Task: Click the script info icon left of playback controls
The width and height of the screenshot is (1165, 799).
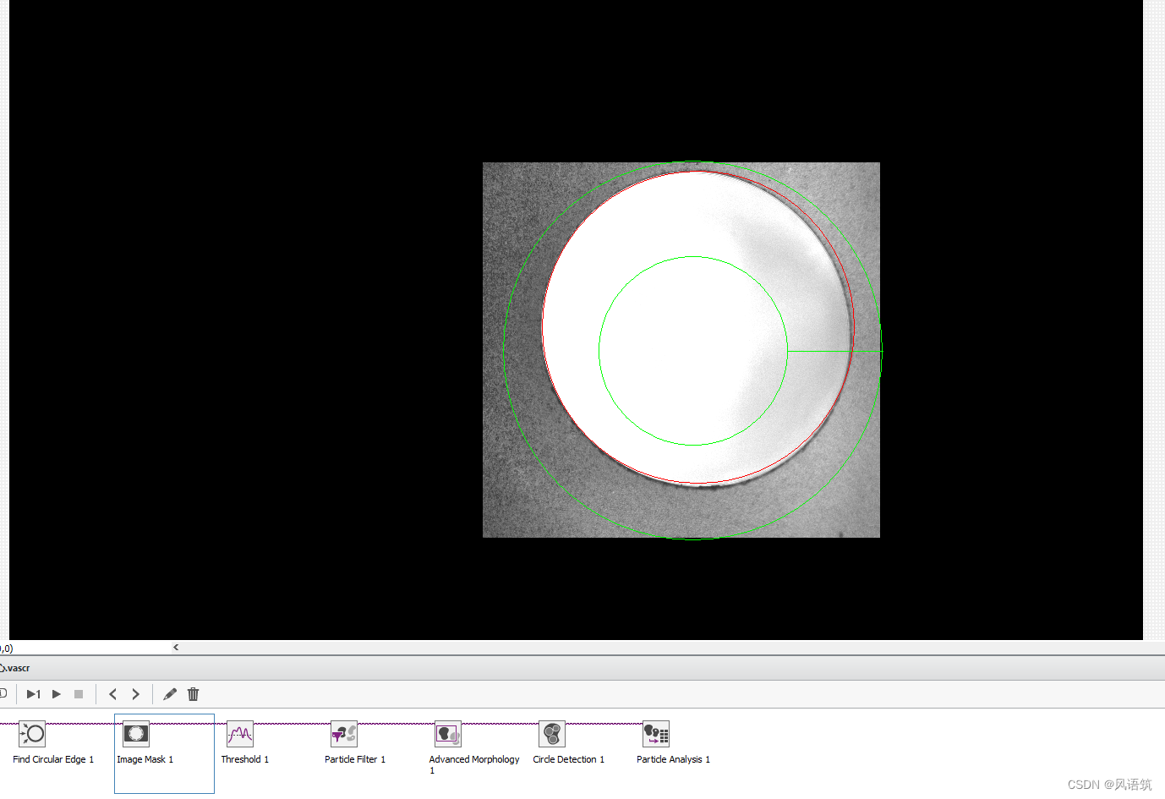Action: point(4,693)
